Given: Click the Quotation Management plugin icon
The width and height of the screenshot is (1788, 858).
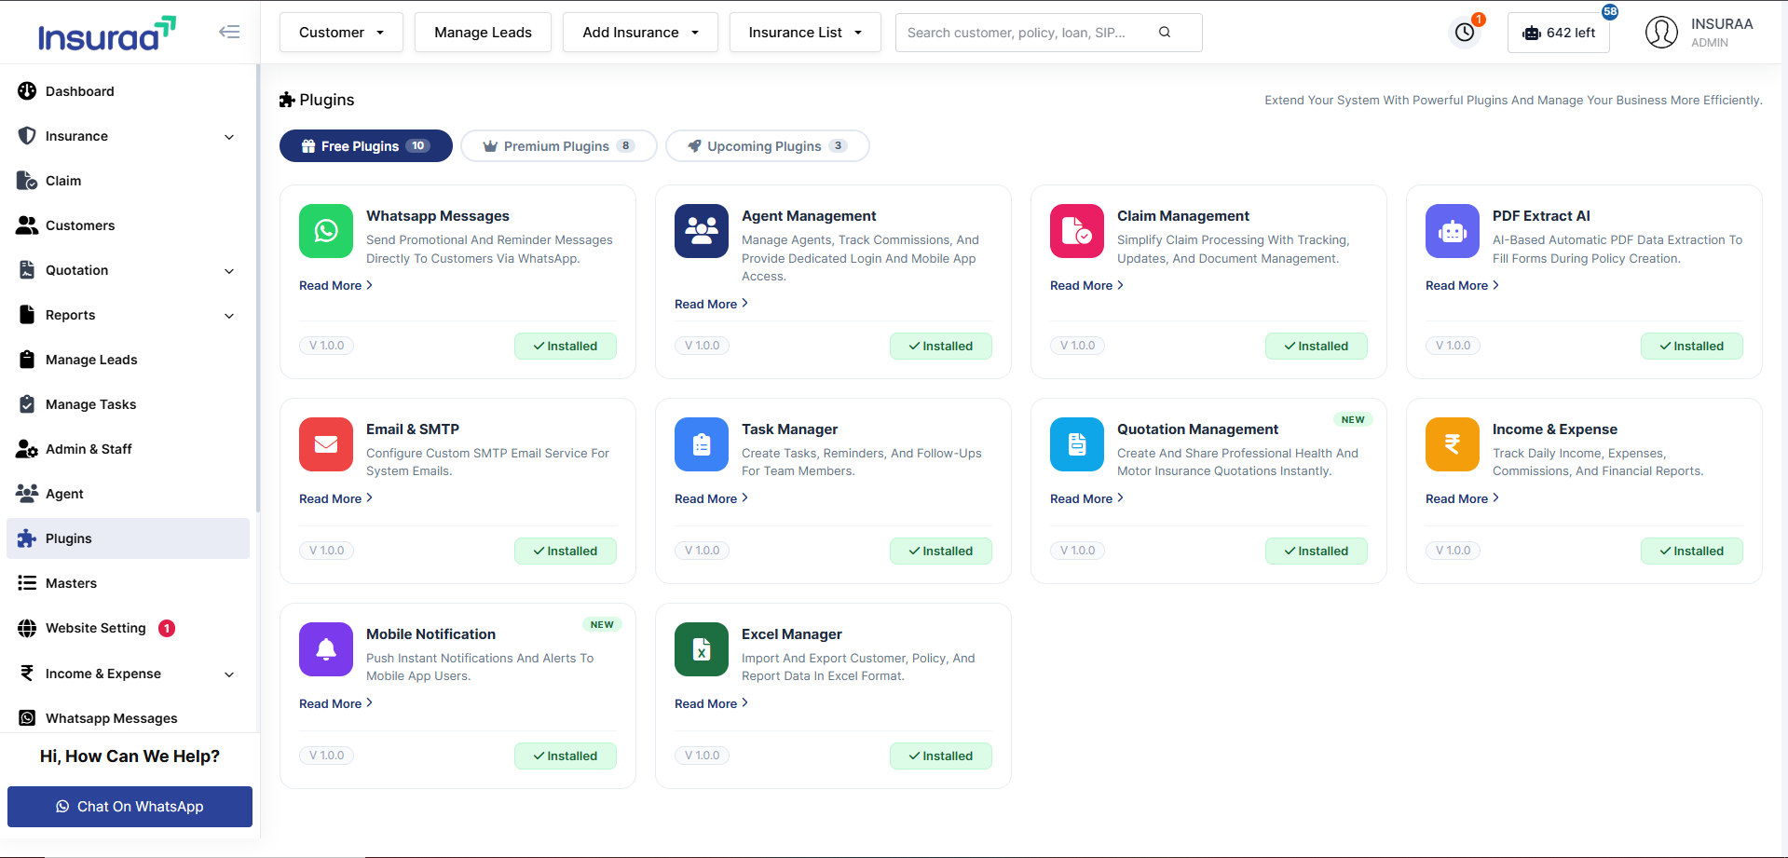Looking at the screenshot, I should 1077,444.
